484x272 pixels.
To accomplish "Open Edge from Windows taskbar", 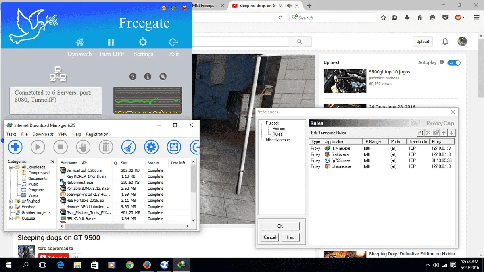I will [x=60, y=265].
